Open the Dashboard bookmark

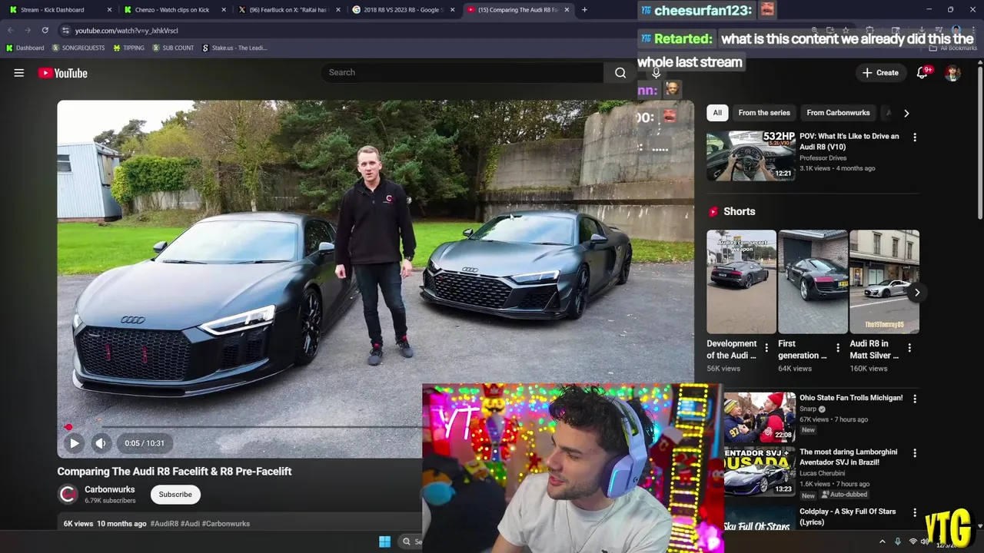coord(25,48)
